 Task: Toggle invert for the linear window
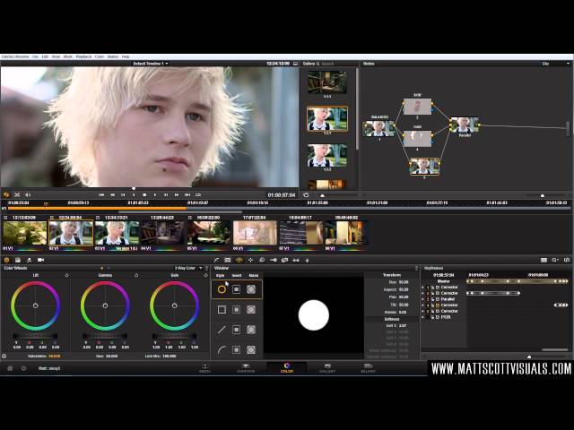pyautogui.click(x=237, y=310)
